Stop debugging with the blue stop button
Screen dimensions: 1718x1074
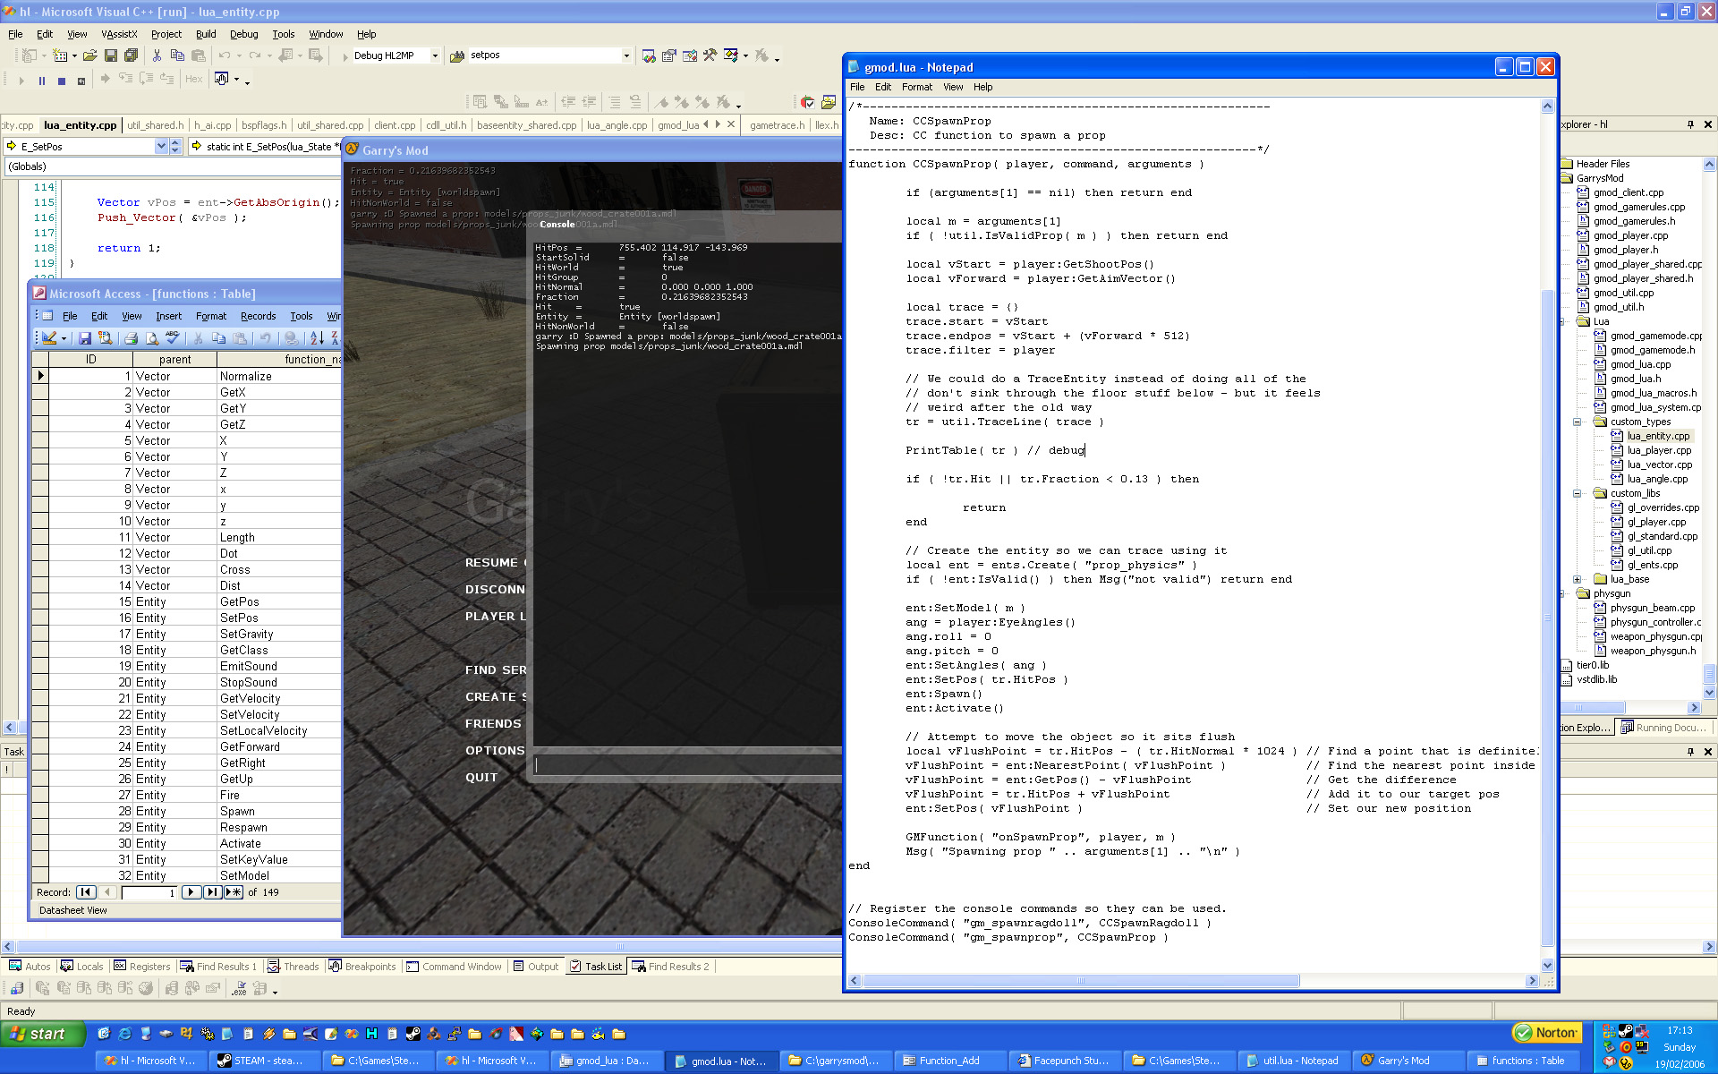click(x=62, y=80)
